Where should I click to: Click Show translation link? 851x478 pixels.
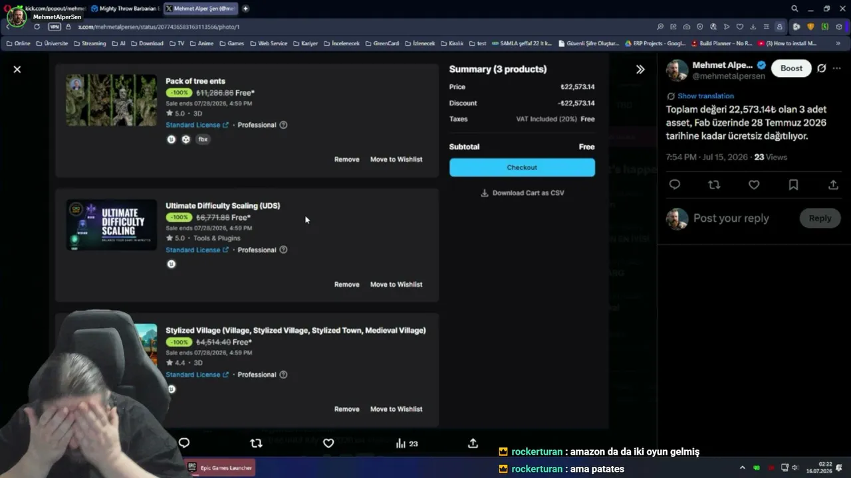[x=705, y=96]
